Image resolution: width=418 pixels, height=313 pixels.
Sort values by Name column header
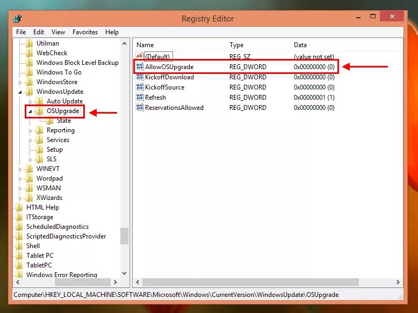point(179,45)
